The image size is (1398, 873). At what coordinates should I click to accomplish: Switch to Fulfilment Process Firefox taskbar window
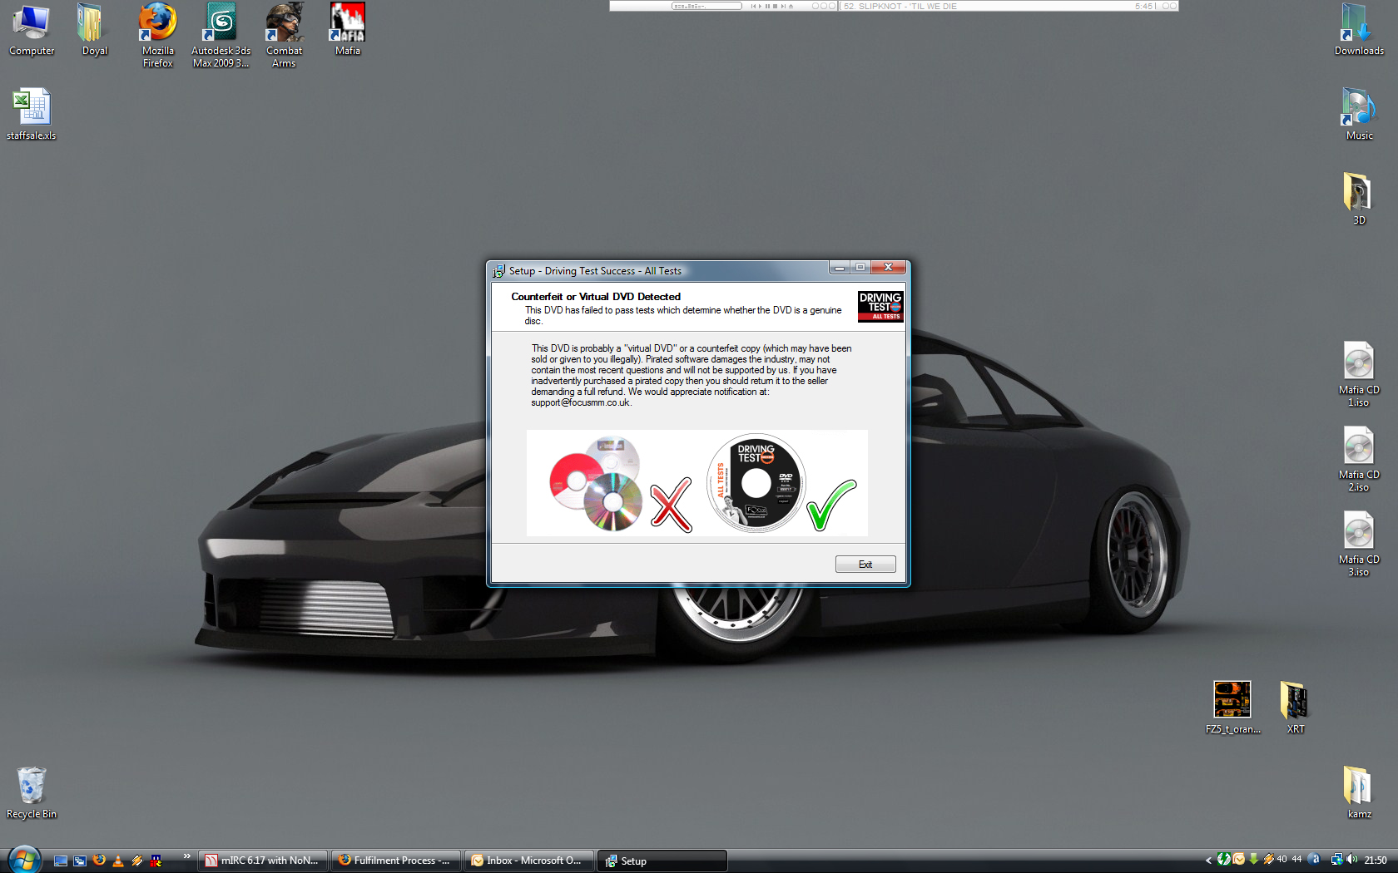pyautogui.click(x=396, y=861)
